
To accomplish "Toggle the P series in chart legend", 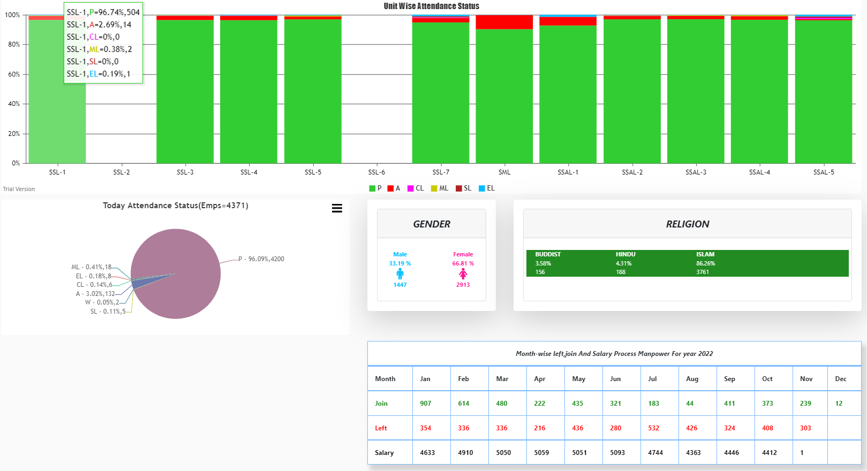I will [375, 188].
